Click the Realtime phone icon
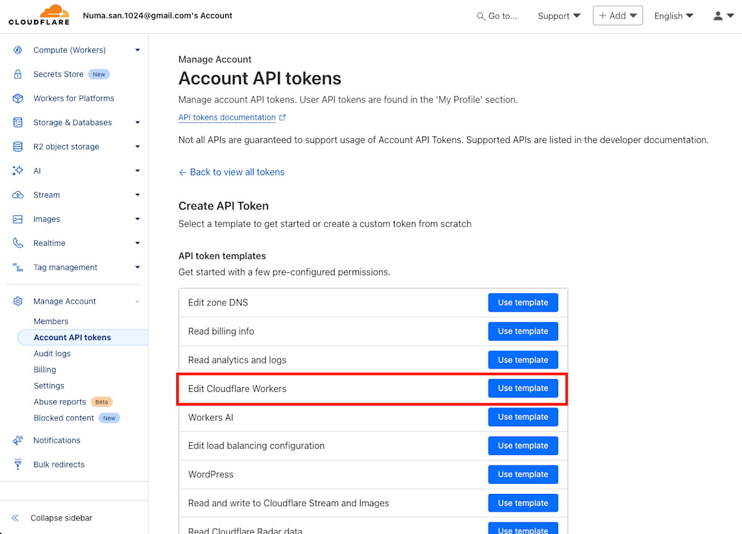The image size is (742, 534). pos(18,243)
